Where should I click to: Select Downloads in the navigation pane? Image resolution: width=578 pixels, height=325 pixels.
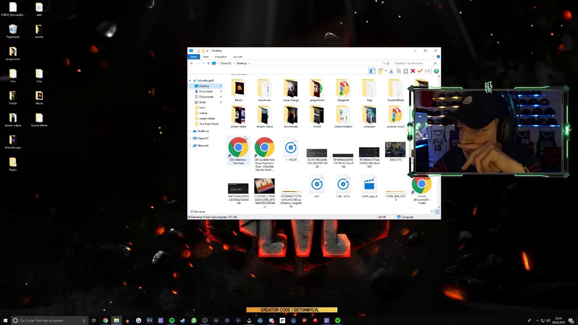[x=206, y=91]
